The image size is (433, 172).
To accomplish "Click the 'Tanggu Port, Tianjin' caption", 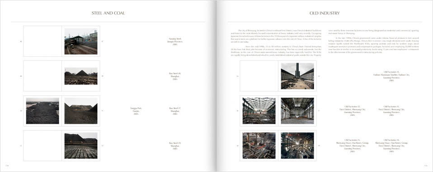I will 136,111.
